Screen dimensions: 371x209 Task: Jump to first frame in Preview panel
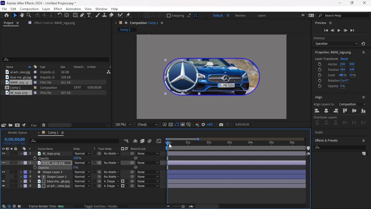point(326,30)
